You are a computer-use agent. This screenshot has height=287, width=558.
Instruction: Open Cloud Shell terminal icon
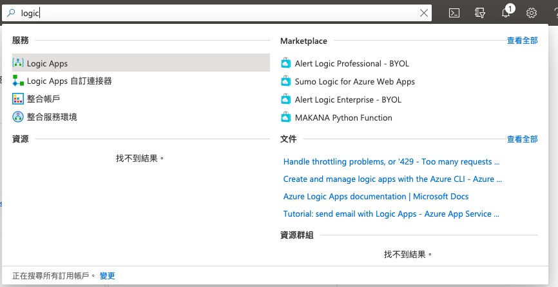[454, 12]
